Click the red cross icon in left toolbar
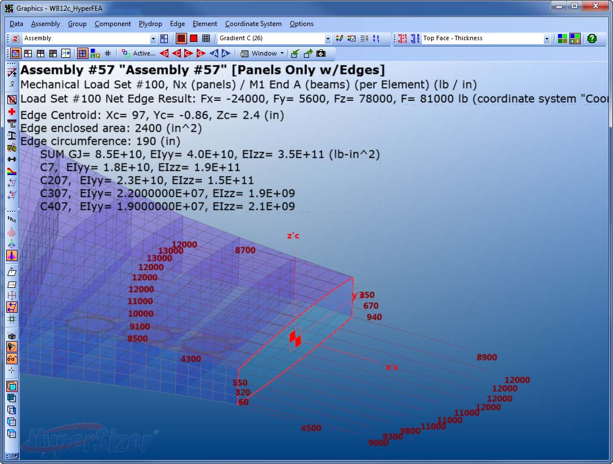Screen dimensions: 613x464 pos(12,112)
